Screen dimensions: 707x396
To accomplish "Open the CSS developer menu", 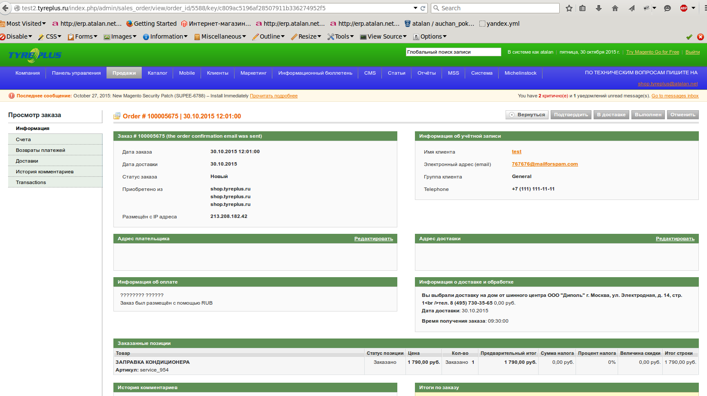I will coord(50,36).
